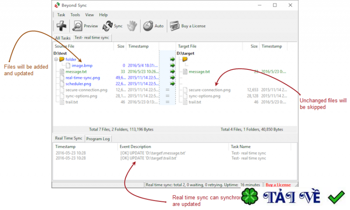This screenshot has width=350, height=210.
Task: Click the green arrow beside message.txt
Action: (172, 72)
